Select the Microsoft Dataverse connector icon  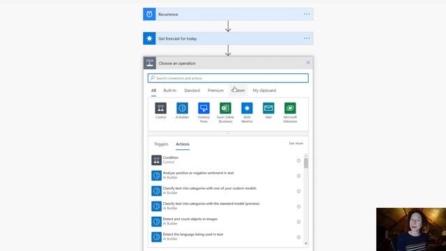click(290, 108)
